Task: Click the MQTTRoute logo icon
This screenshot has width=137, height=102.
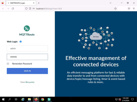Action: tap(27, 28)
